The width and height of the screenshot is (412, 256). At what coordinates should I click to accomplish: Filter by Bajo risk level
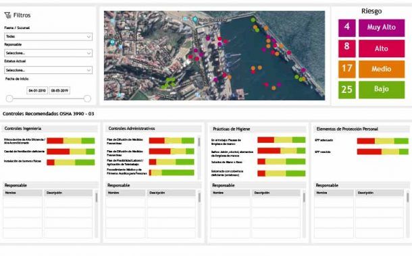click(382, 90)
